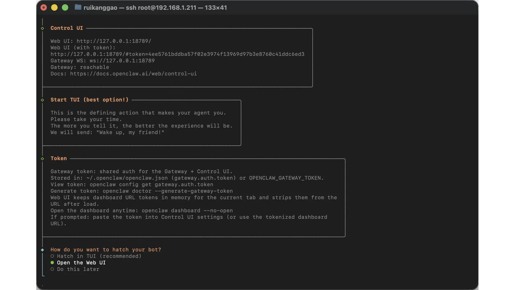Click the yellow minimize window button
The image size is (515, 290).
pos(54,8)
